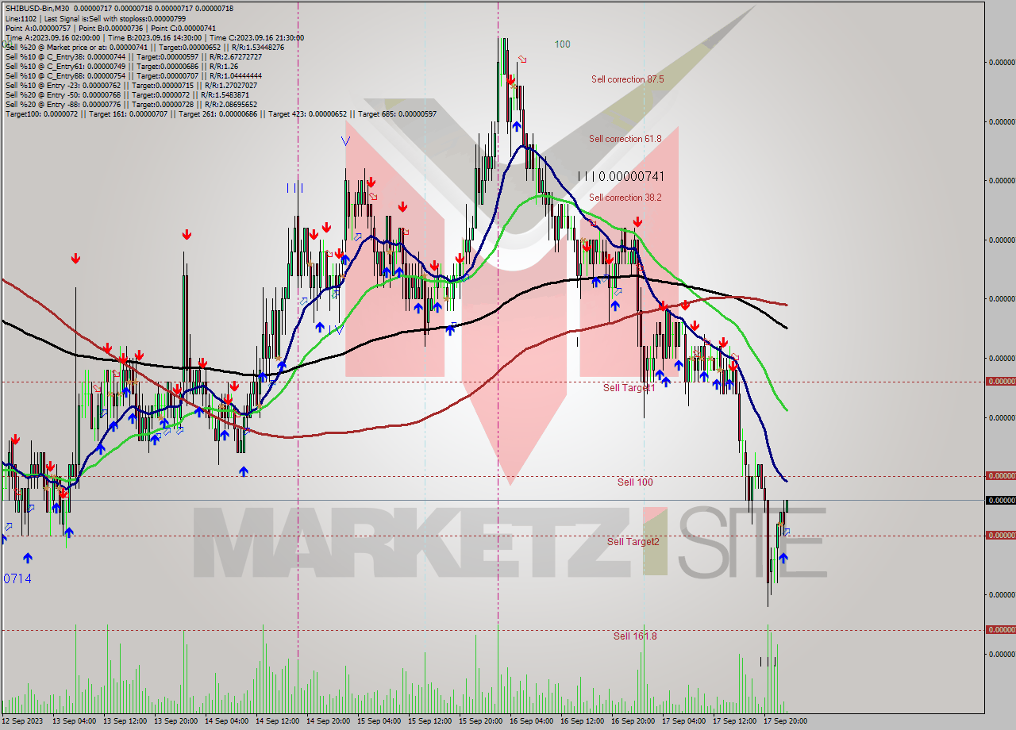Screen dimensions: 1016x730
Task: Click the 'Sell %10 @ C_Entry88' line
Action: (133, 75)
